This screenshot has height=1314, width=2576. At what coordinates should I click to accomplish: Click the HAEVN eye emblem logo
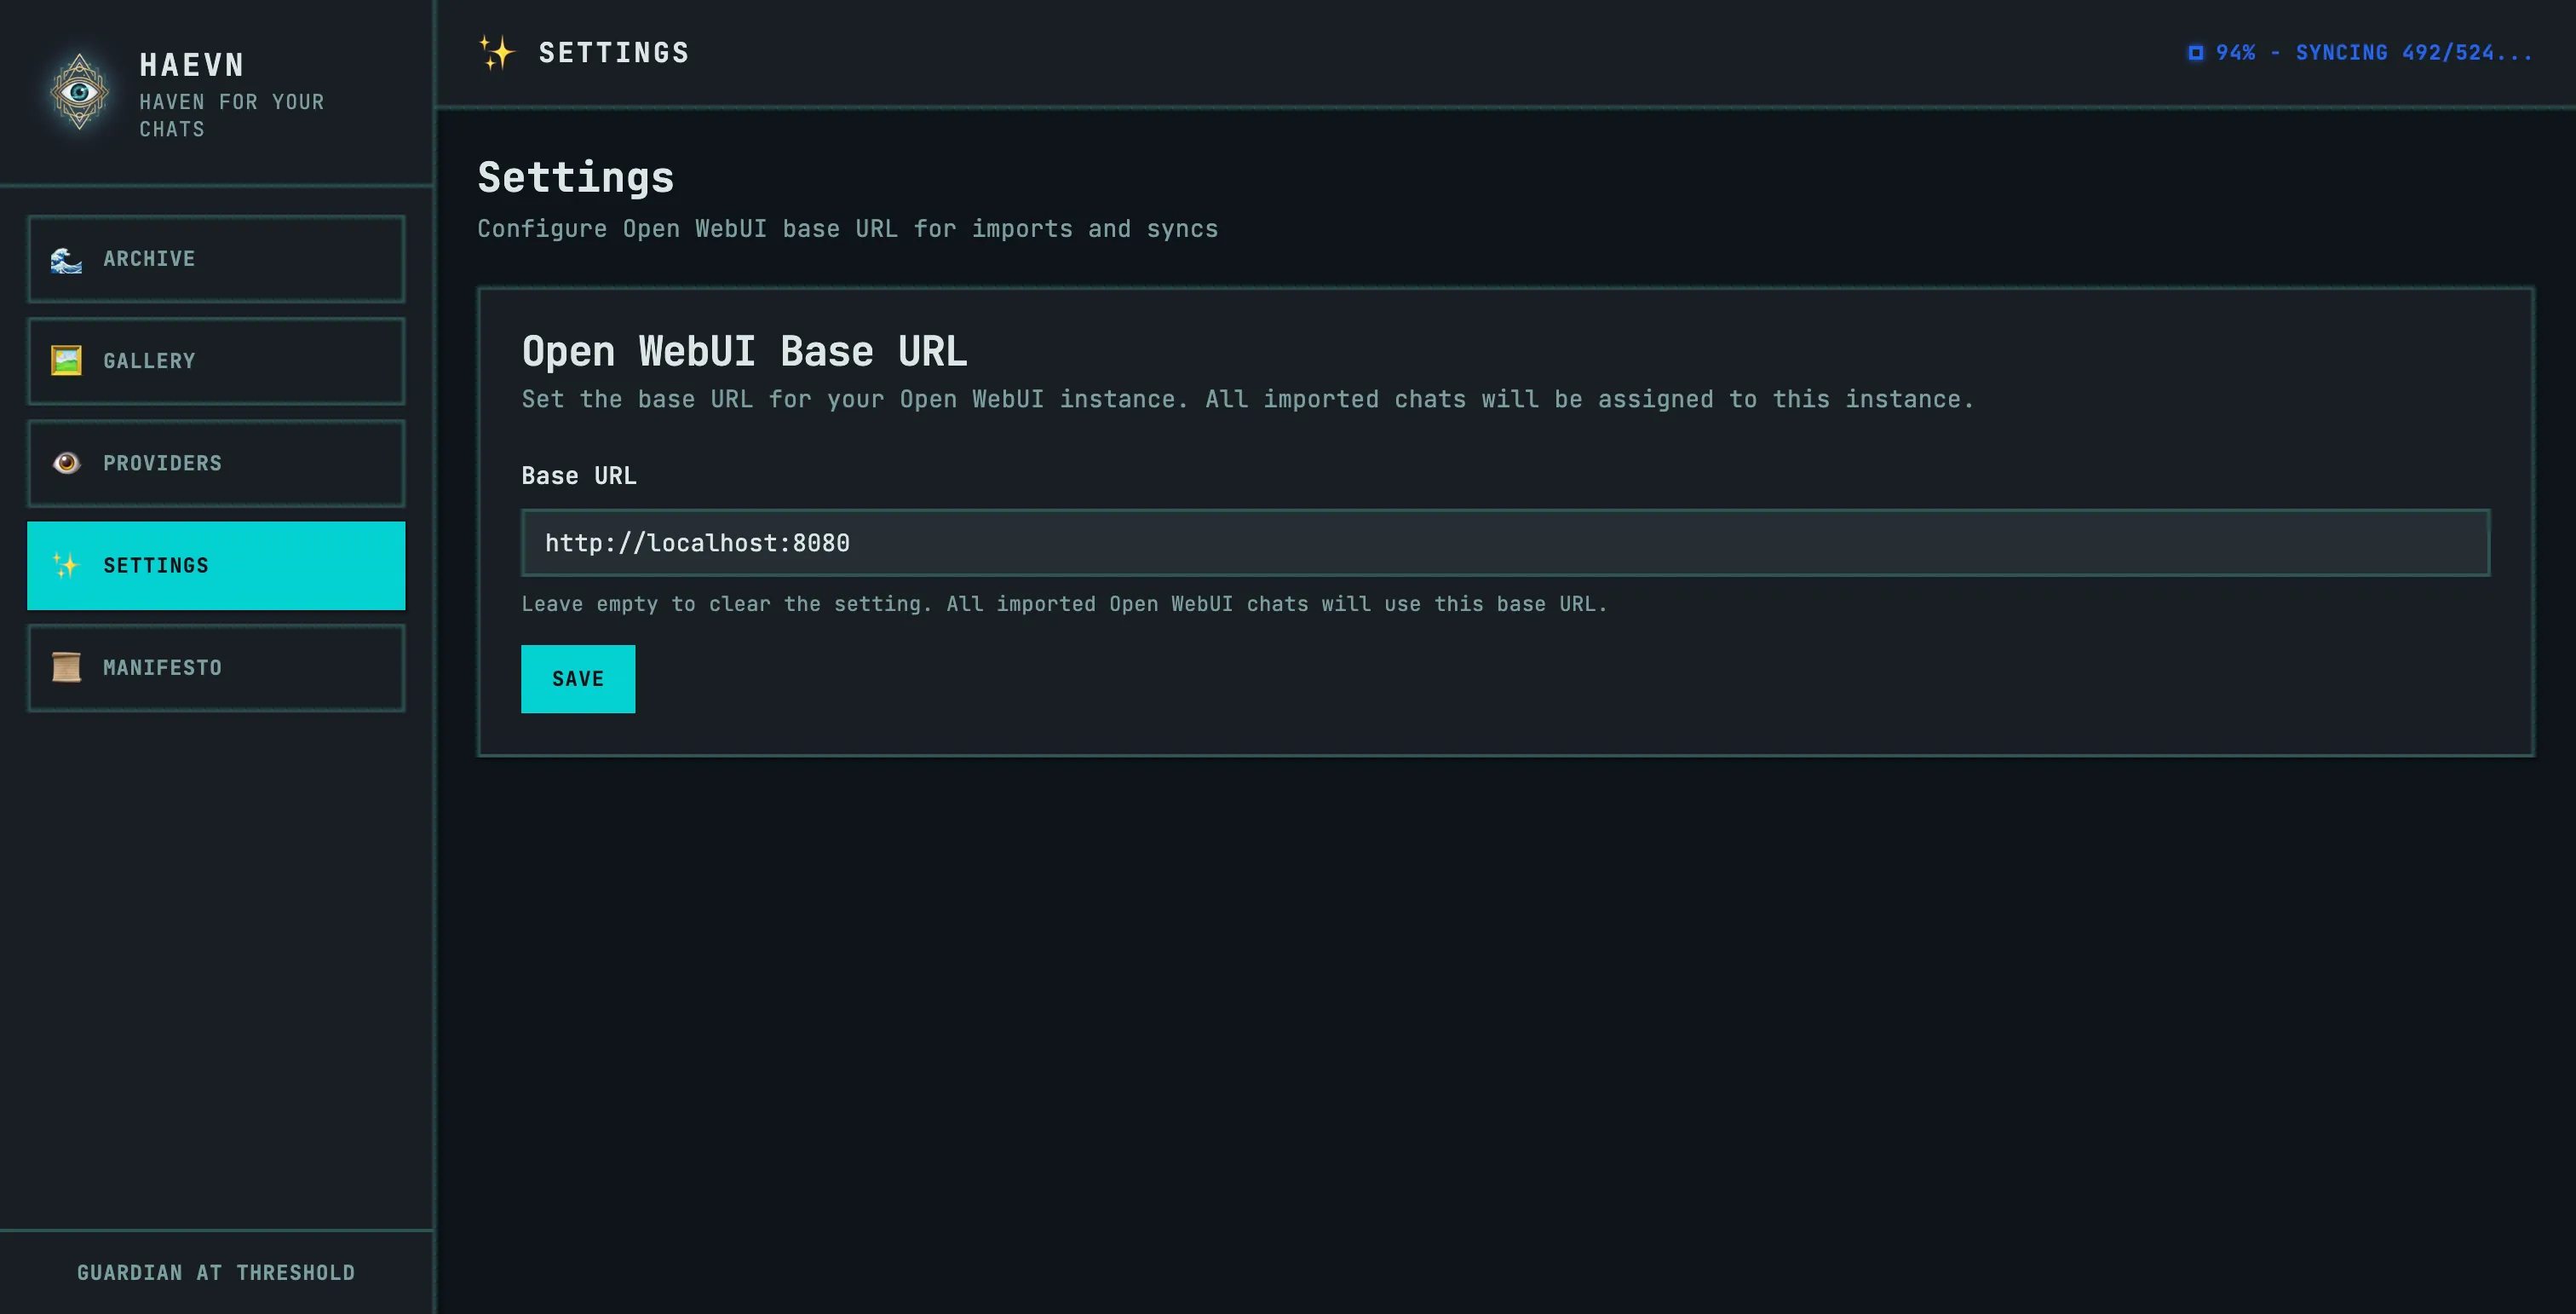tap(79, 91)
